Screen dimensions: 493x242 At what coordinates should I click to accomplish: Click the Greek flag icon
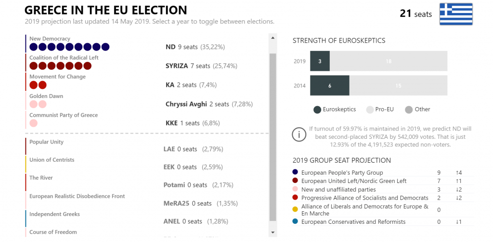(456, 14)
